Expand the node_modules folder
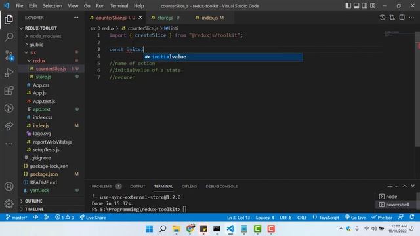 pos(45,36)
